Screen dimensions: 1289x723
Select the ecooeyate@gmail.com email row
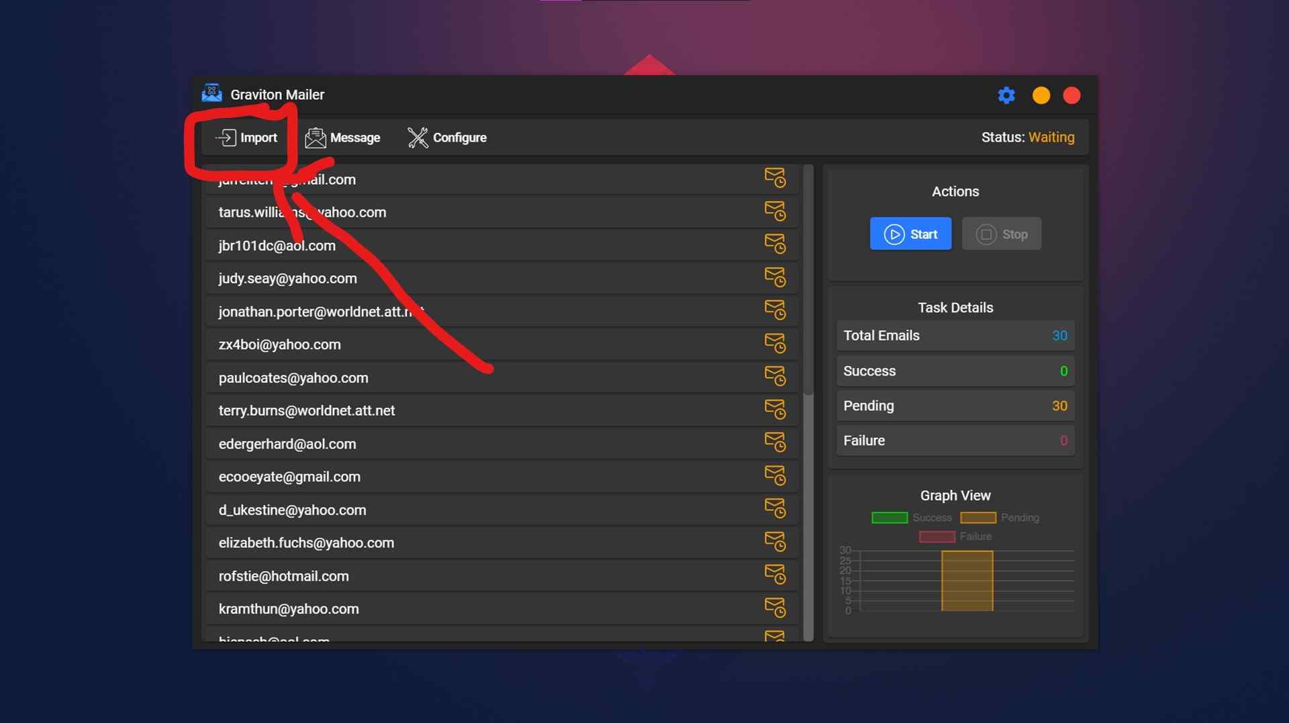(502, 477)
